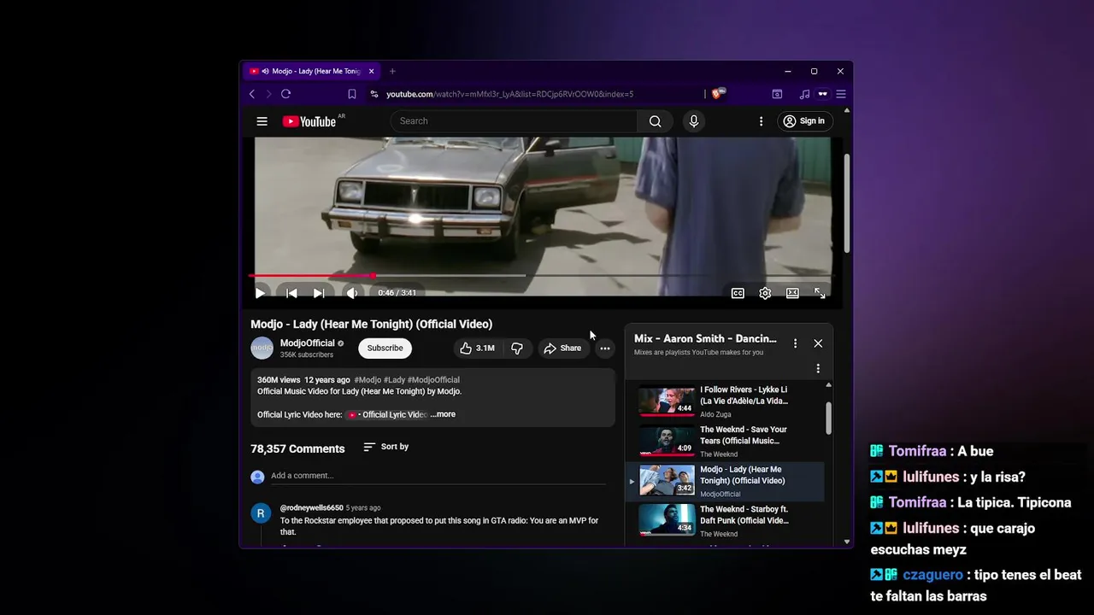Play The Weeknd - Save Your Tears in playlist
This screenshot has width=1094, height=615.
[x=726, y=442]
